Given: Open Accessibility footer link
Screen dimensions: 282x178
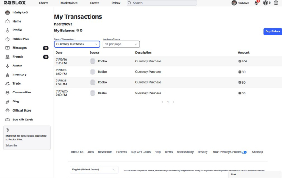Looking at the screenshot, I should coord(185,152).
